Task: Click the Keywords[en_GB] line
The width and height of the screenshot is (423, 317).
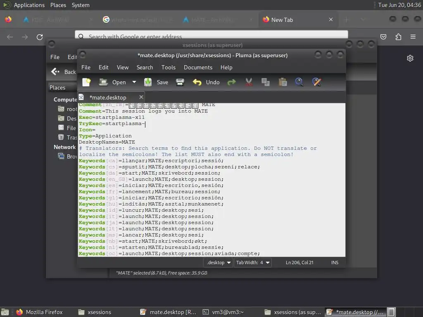Action: (151, 179)
